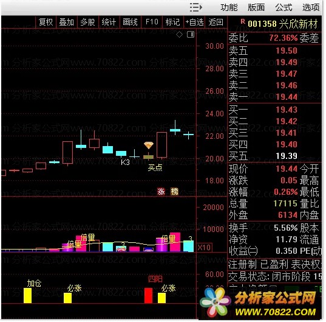Click 卖五 price 19.50
The image size is (326, 322).
pos(287,51)
